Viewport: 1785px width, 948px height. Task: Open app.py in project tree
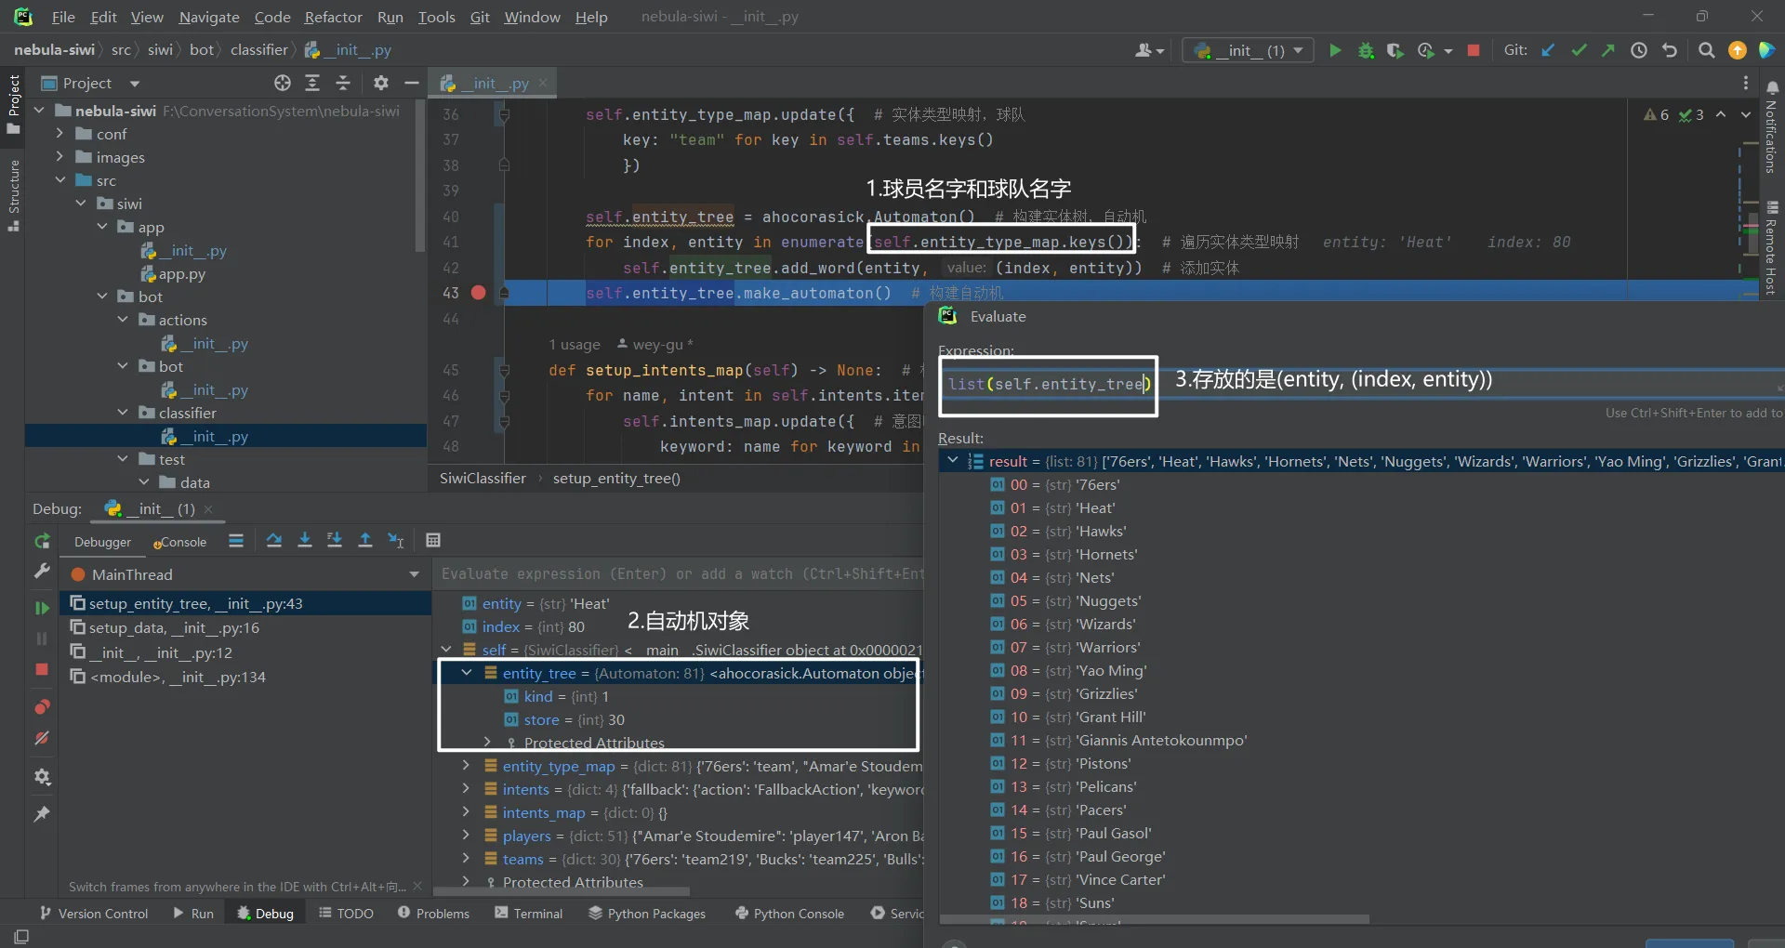(181, 274)
